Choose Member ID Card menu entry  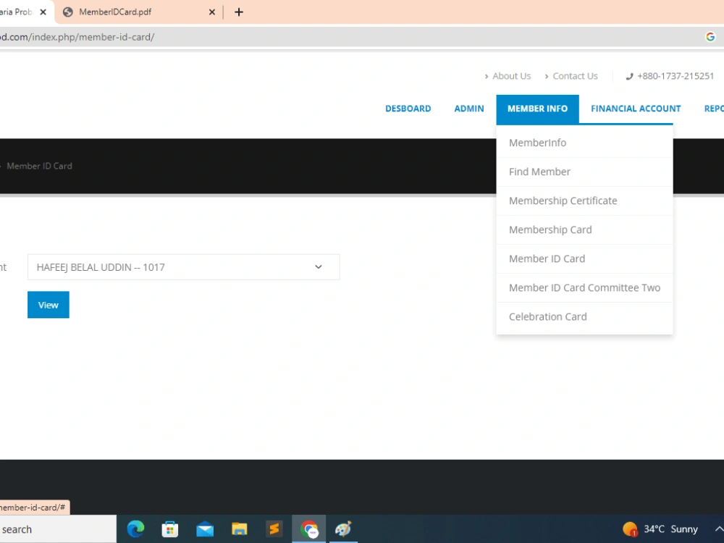point(584,259)
